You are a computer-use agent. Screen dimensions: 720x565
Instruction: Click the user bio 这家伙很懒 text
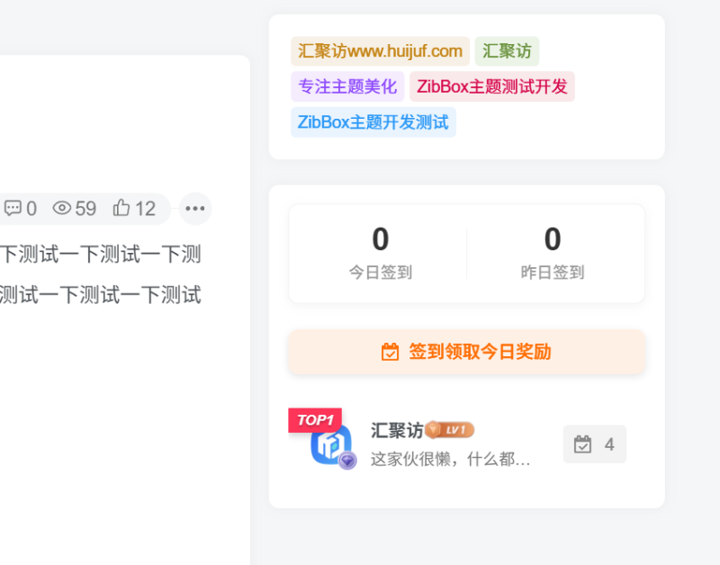[450, 460]
